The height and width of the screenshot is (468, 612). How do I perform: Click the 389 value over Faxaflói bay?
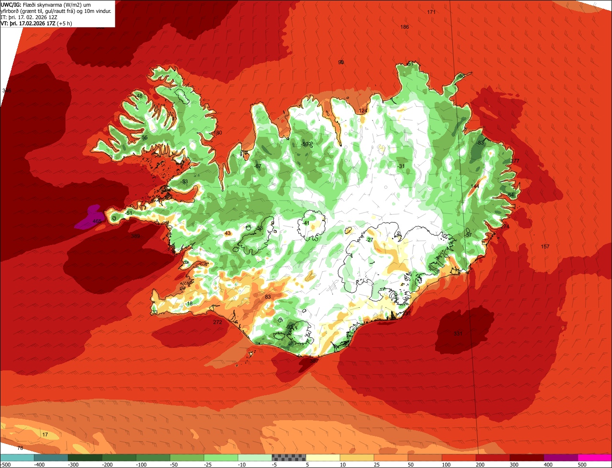pos(136,236)
